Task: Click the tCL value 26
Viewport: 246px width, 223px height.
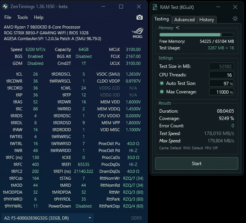Action: pos(35,74)
